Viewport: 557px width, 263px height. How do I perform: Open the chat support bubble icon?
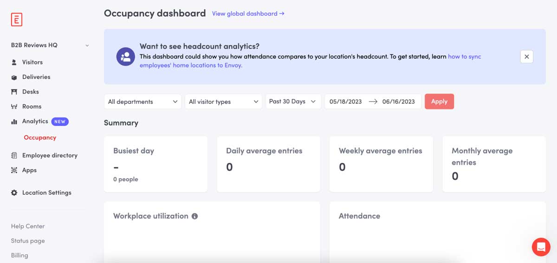[541, 247]
